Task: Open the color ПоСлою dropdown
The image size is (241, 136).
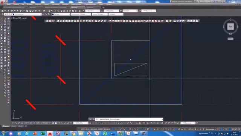Action: click(x=61, y=14)
